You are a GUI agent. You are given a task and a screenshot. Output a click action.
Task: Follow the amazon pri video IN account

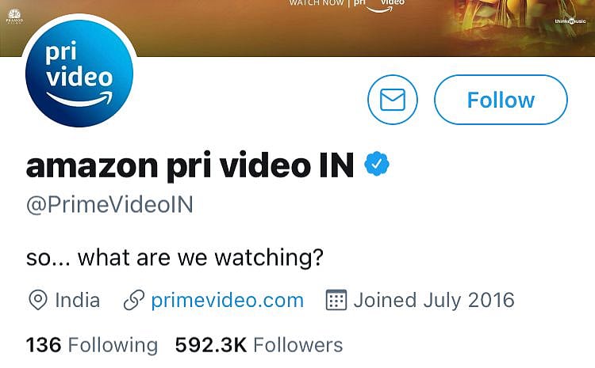(501, 100)
